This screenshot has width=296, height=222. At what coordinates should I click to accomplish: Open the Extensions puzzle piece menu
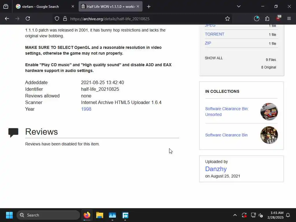coord(267,18)
